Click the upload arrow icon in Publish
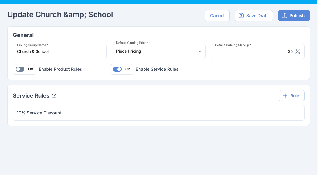 click(x=284, y=16)
